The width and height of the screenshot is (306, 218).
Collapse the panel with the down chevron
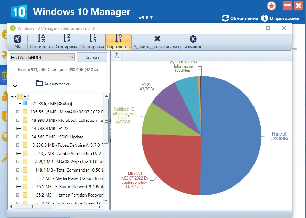coord(15,86)
